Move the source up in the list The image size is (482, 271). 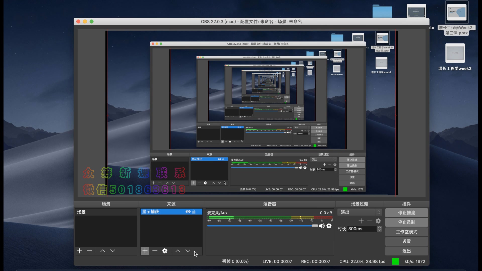tap(178, 251)
